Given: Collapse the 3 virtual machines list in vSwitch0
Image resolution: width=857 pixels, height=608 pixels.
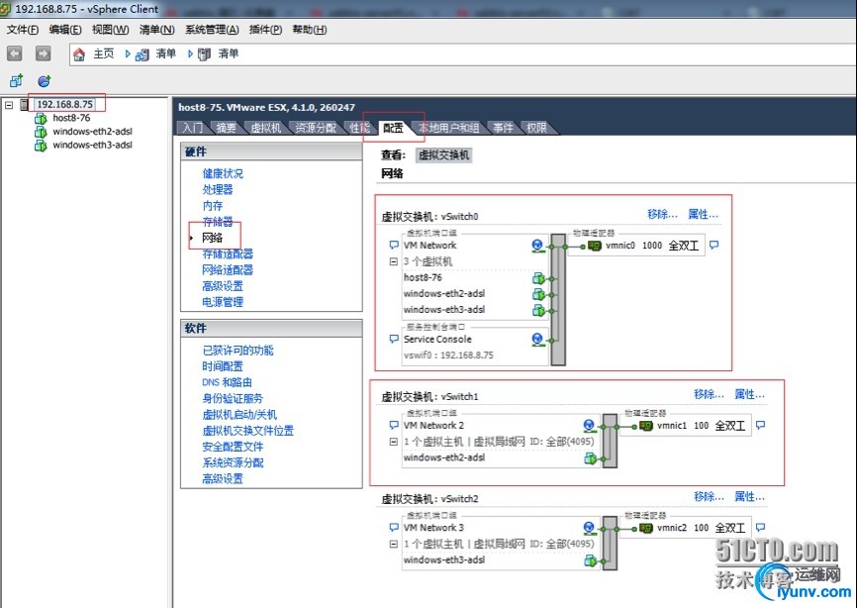Looking at the screenshot, I should point(394,261).
